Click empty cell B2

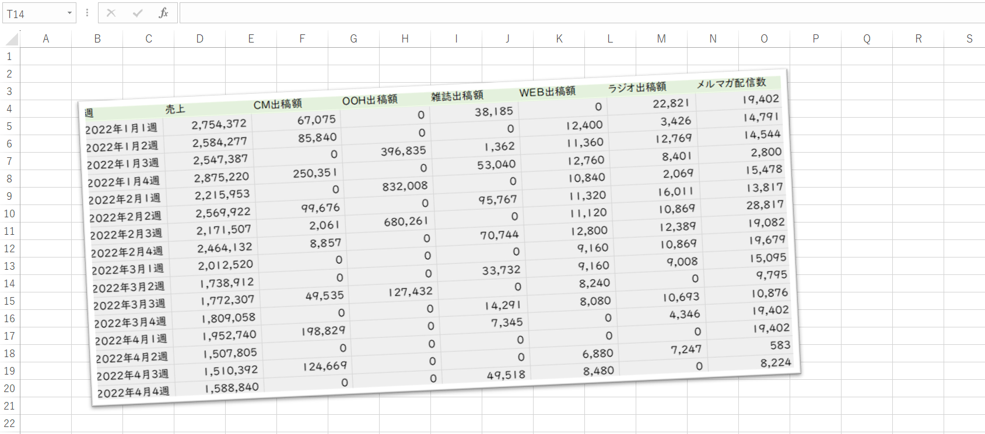click(97, 74)
